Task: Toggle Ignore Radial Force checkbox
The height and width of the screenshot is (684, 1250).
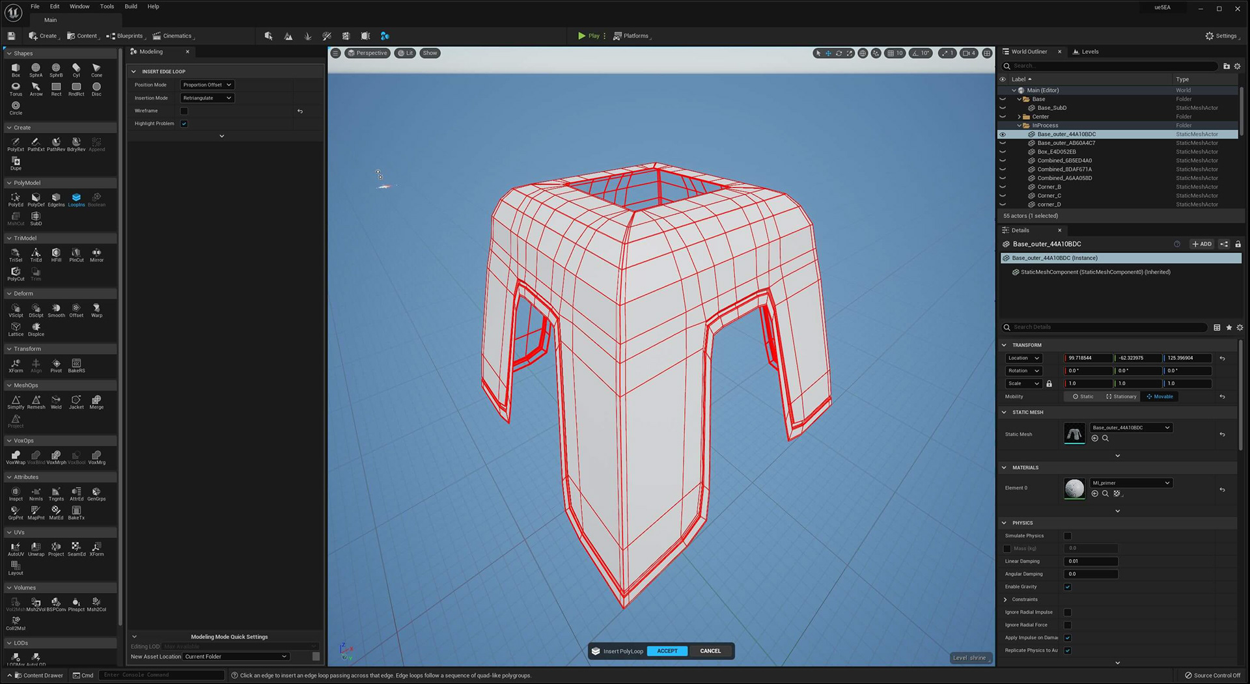Action: click(1068, 625)
